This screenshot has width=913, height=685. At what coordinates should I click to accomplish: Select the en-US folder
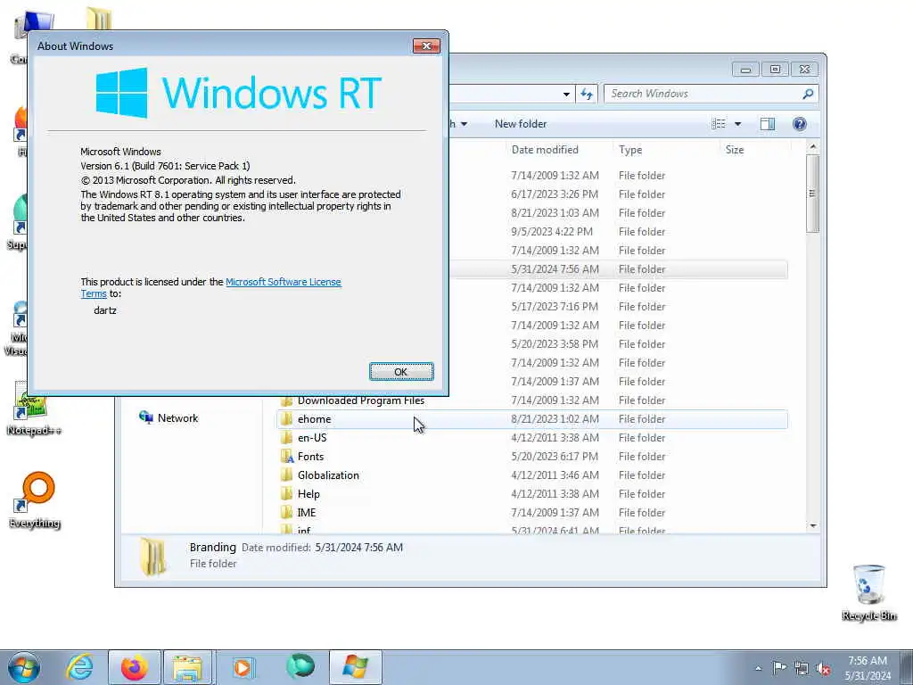532,437
